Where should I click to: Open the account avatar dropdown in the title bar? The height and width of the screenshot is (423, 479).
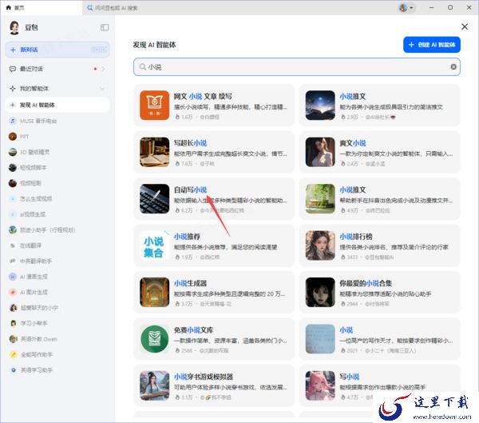[x=406, y=8]
